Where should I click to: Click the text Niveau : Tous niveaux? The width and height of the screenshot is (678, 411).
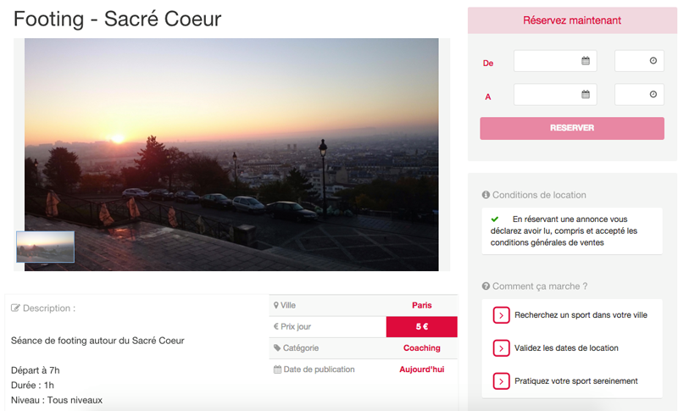(57, 400)
